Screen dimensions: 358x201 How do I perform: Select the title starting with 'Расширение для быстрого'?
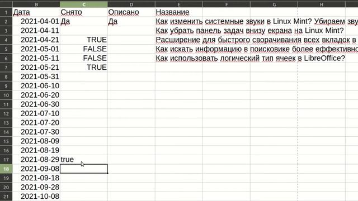257,40
